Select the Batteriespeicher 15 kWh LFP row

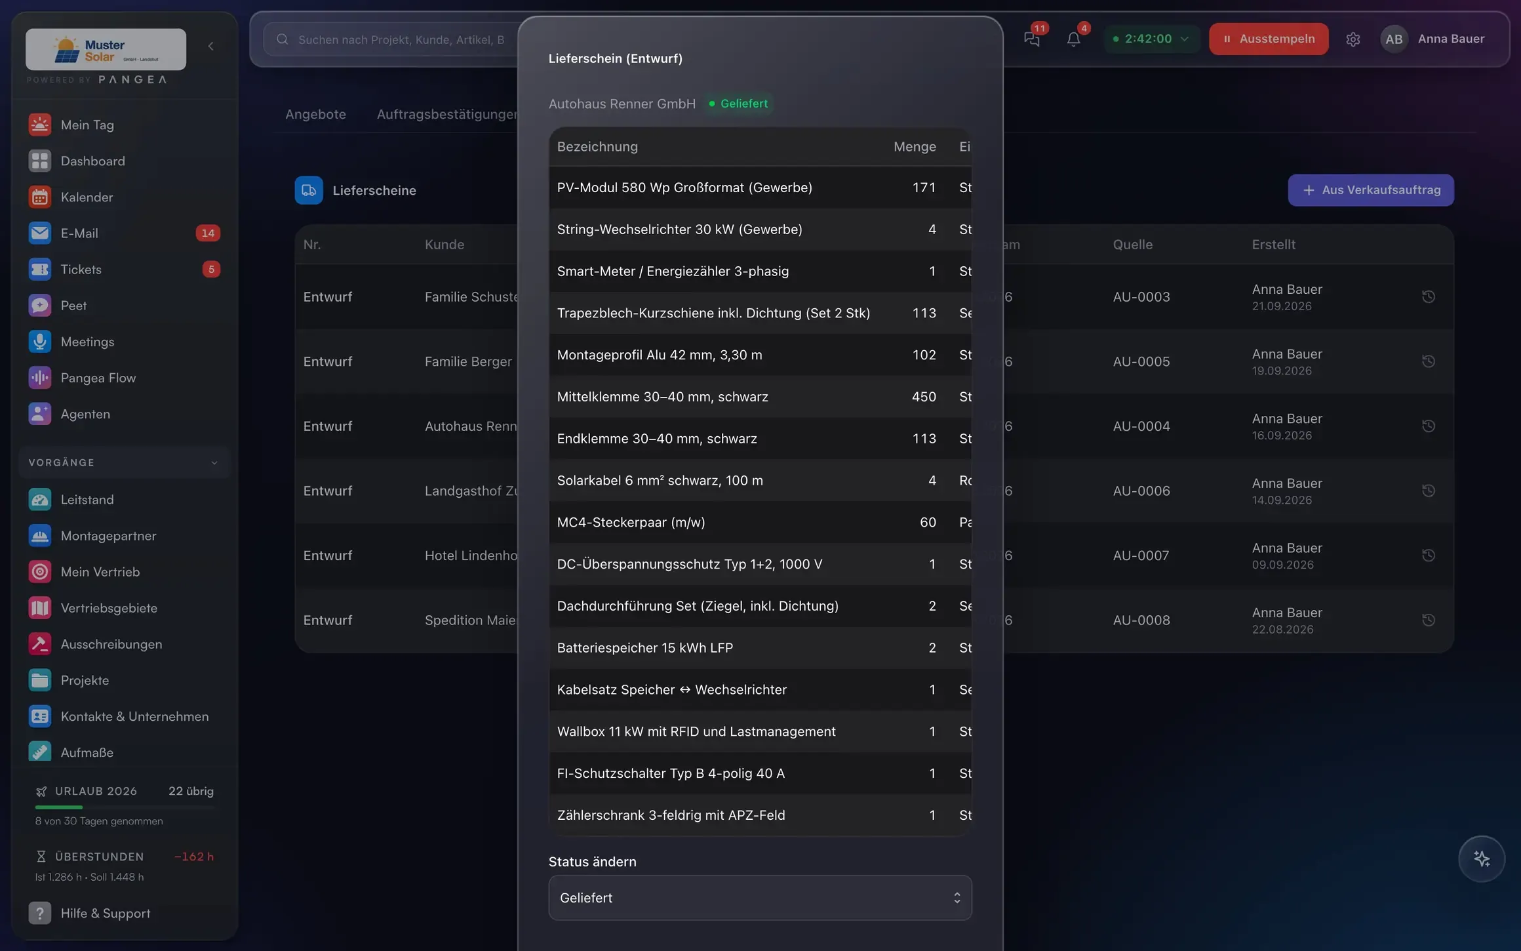tap(760, 647)
